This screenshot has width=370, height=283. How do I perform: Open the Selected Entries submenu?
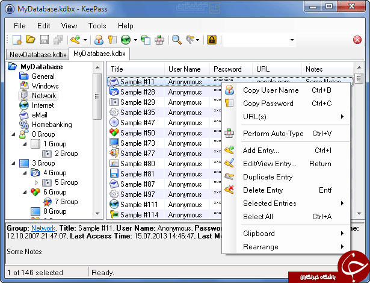pos(286,204)
